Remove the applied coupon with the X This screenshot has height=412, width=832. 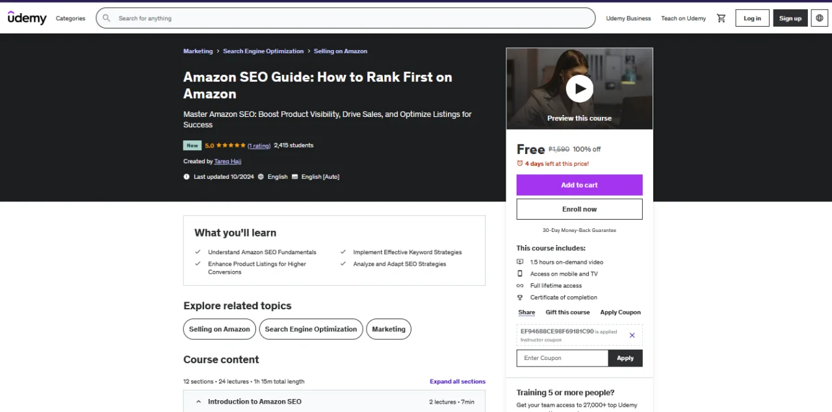pos(632,335)
